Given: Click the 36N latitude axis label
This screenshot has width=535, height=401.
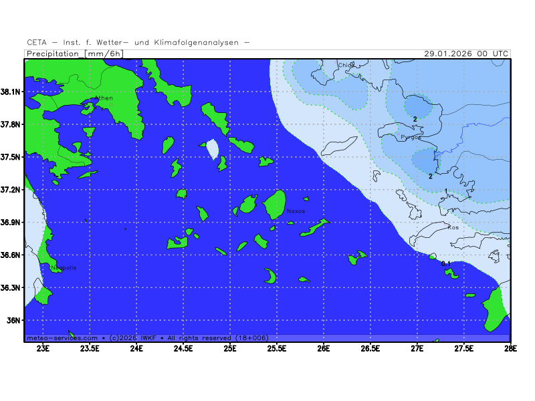Looking at the screenshot, I should click(x=15, y=320).
